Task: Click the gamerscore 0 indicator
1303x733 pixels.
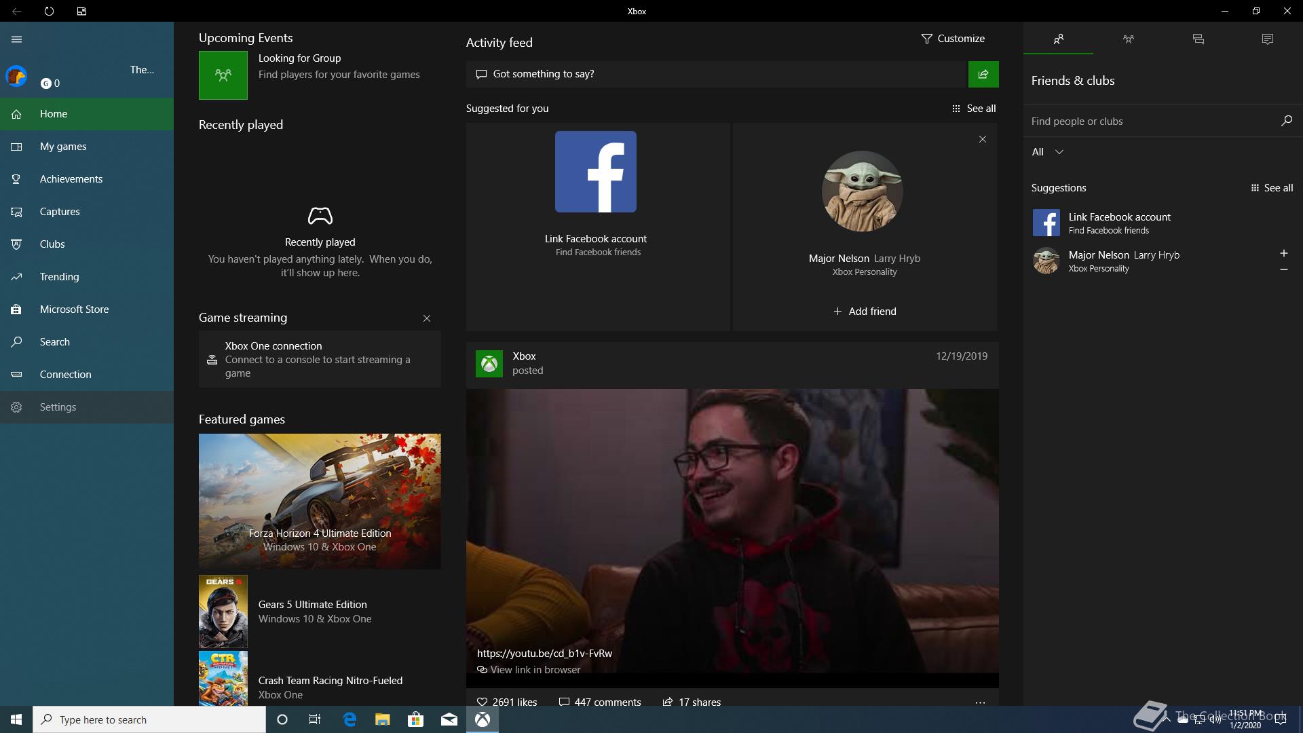Action: point(50,83)
